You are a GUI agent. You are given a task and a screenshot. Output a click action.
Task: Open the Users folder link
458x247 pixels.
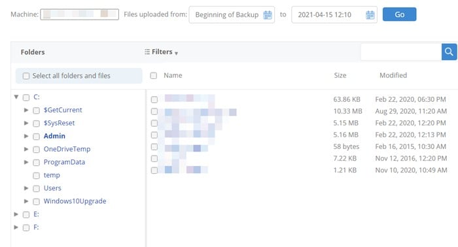52,188
